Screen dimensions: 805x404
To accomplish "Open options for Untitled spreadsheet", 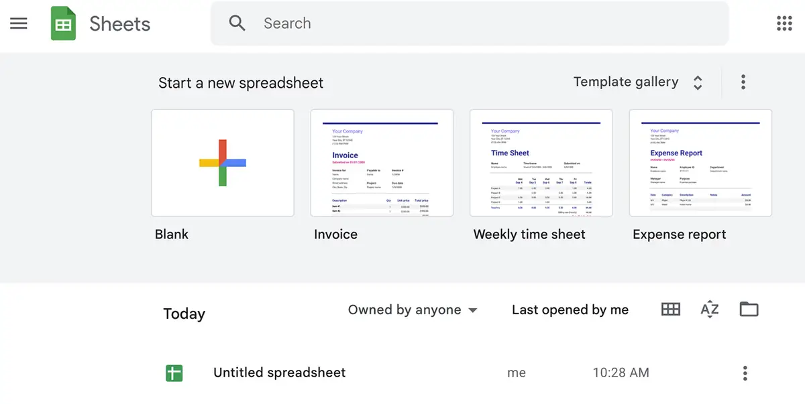I will [x=744, y=373].
